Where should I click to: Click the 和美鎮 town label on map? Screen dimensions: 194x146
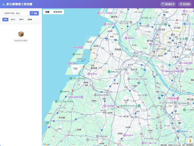pos(118,49)
